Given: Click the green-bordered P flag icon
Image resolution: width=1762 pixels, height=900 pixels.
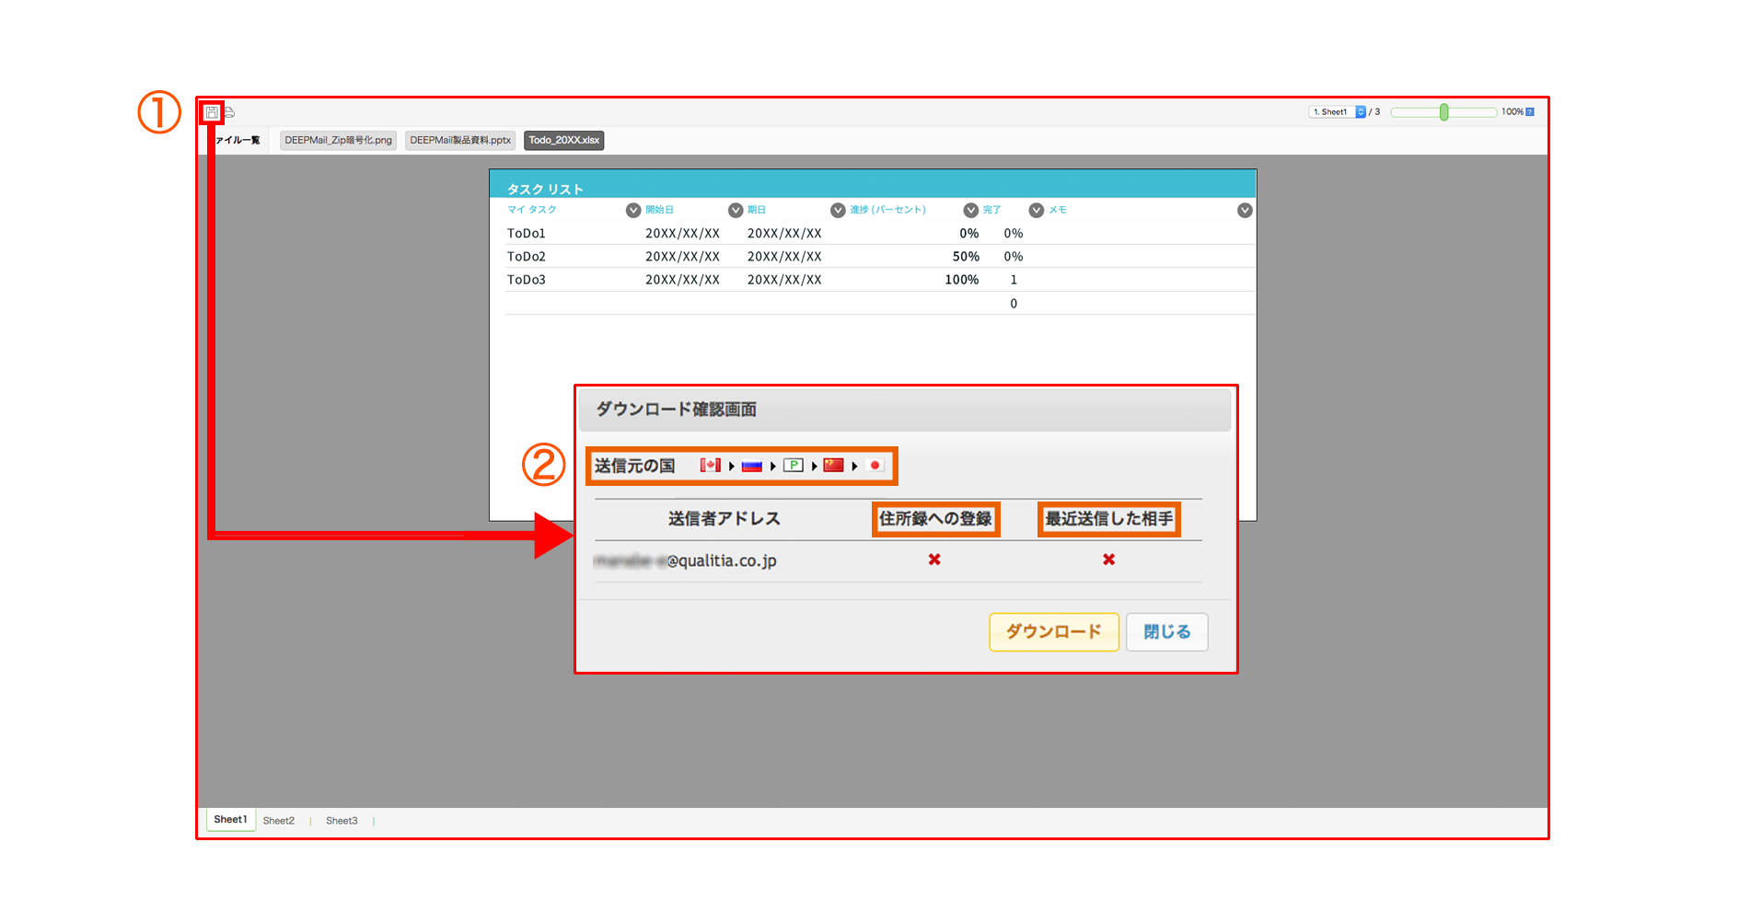Looking at the screenshot, I should pyautogui.click(x=793, y=466).
